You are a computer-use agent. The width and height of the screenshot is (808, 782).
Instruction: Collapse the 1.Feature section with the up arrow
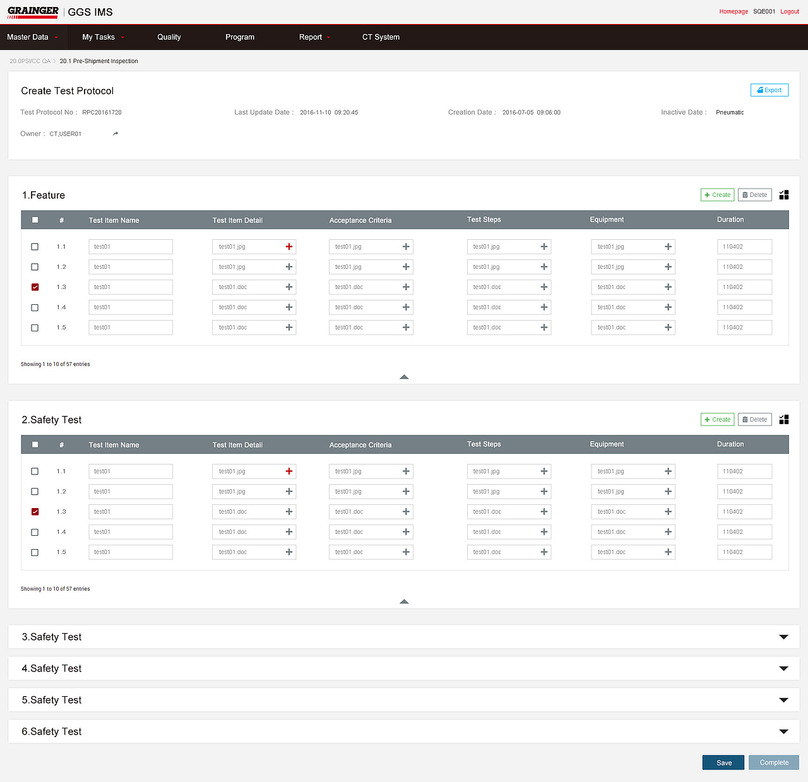coord(404,377)
